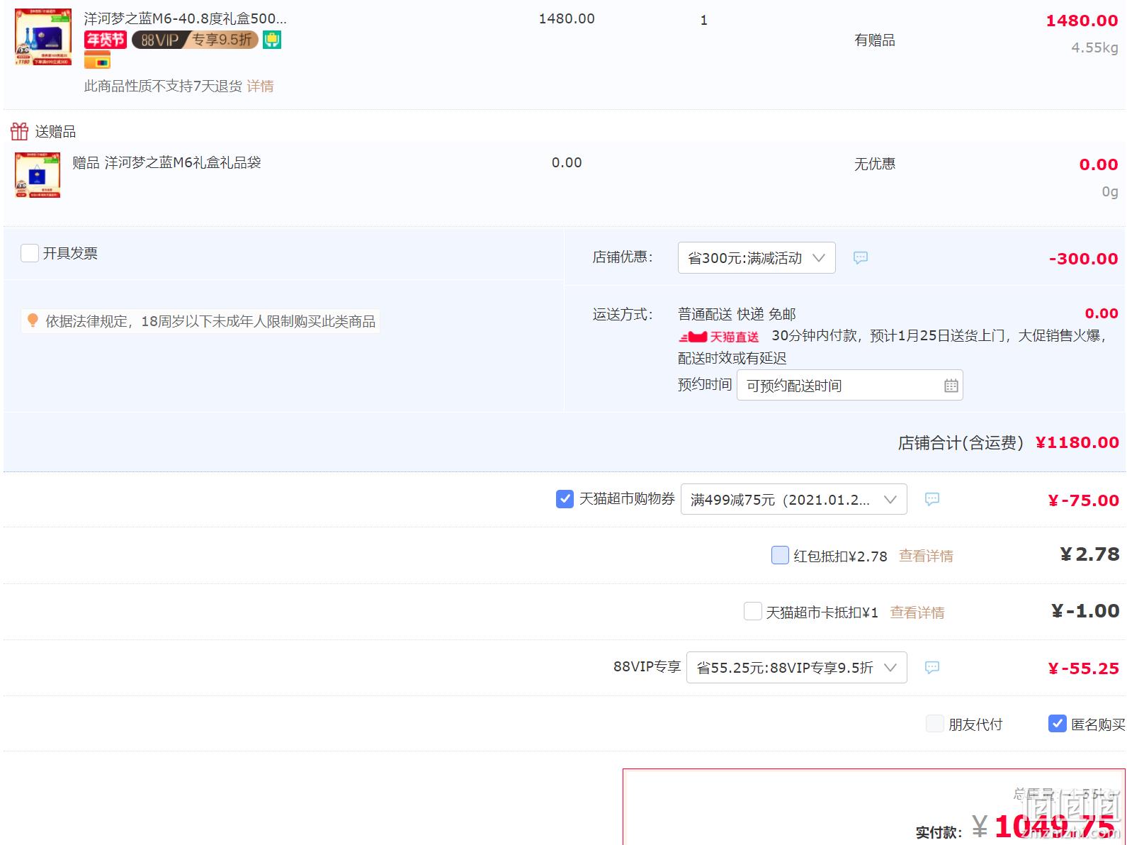Click the 天猫直送 logo

tap(719, 337)
